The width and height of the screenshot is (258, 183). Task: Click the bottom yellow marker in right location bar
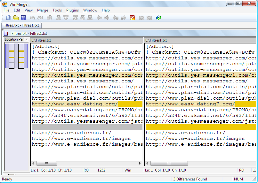pos(21,63)
